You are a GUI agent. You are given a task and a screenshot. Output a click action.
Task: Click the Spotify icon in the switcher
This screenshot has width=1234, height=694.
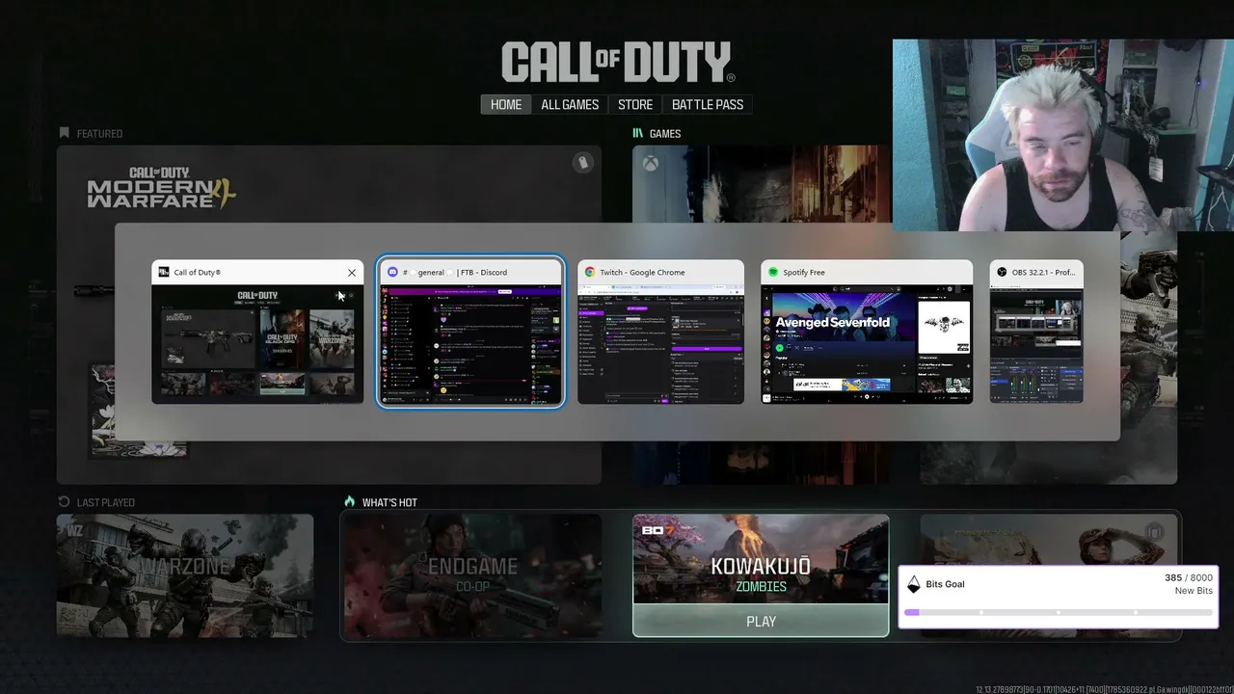(773, 273)
